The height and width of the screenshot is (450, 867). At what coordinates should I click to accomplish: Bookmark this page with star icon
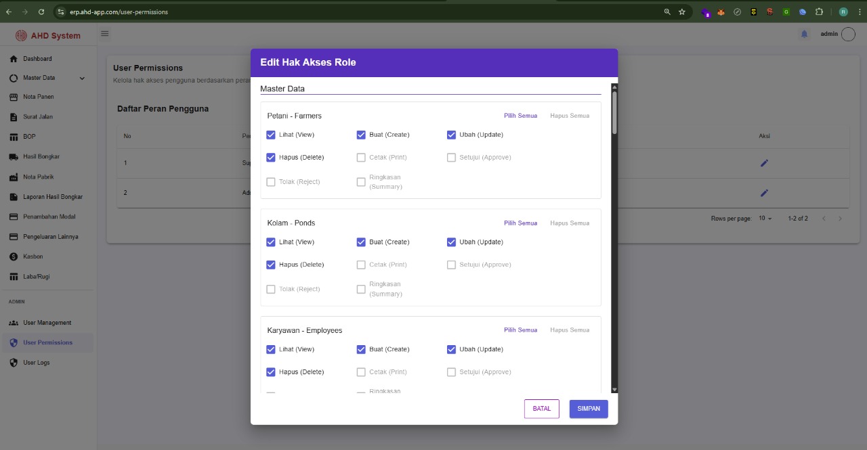682,12
